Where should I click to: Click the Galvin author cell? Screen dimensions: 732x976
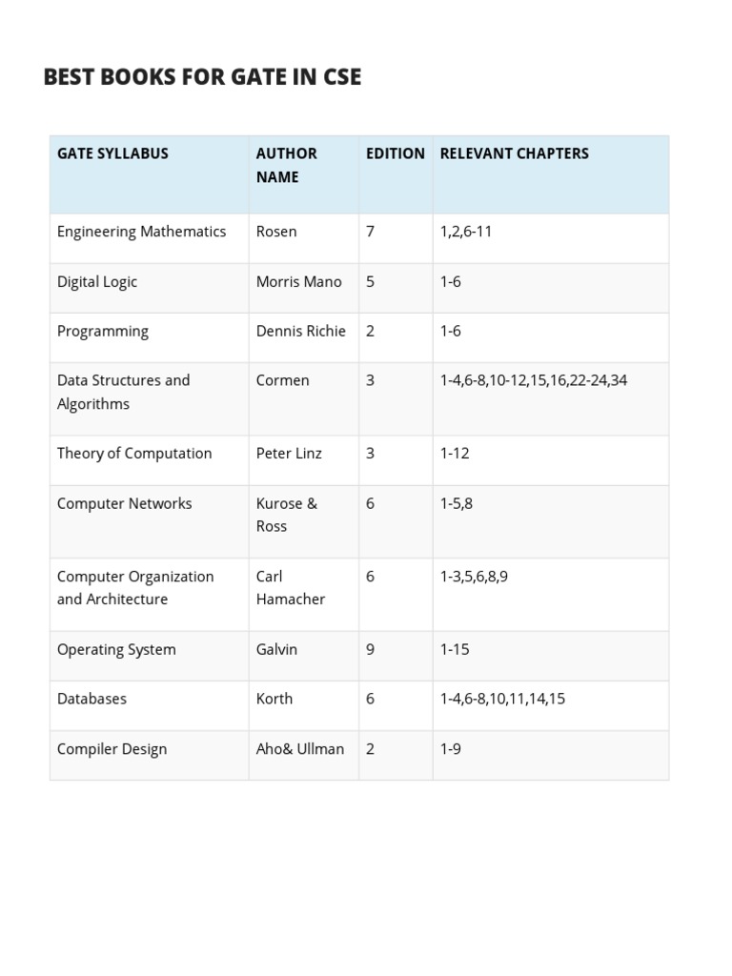click(276, 650)
